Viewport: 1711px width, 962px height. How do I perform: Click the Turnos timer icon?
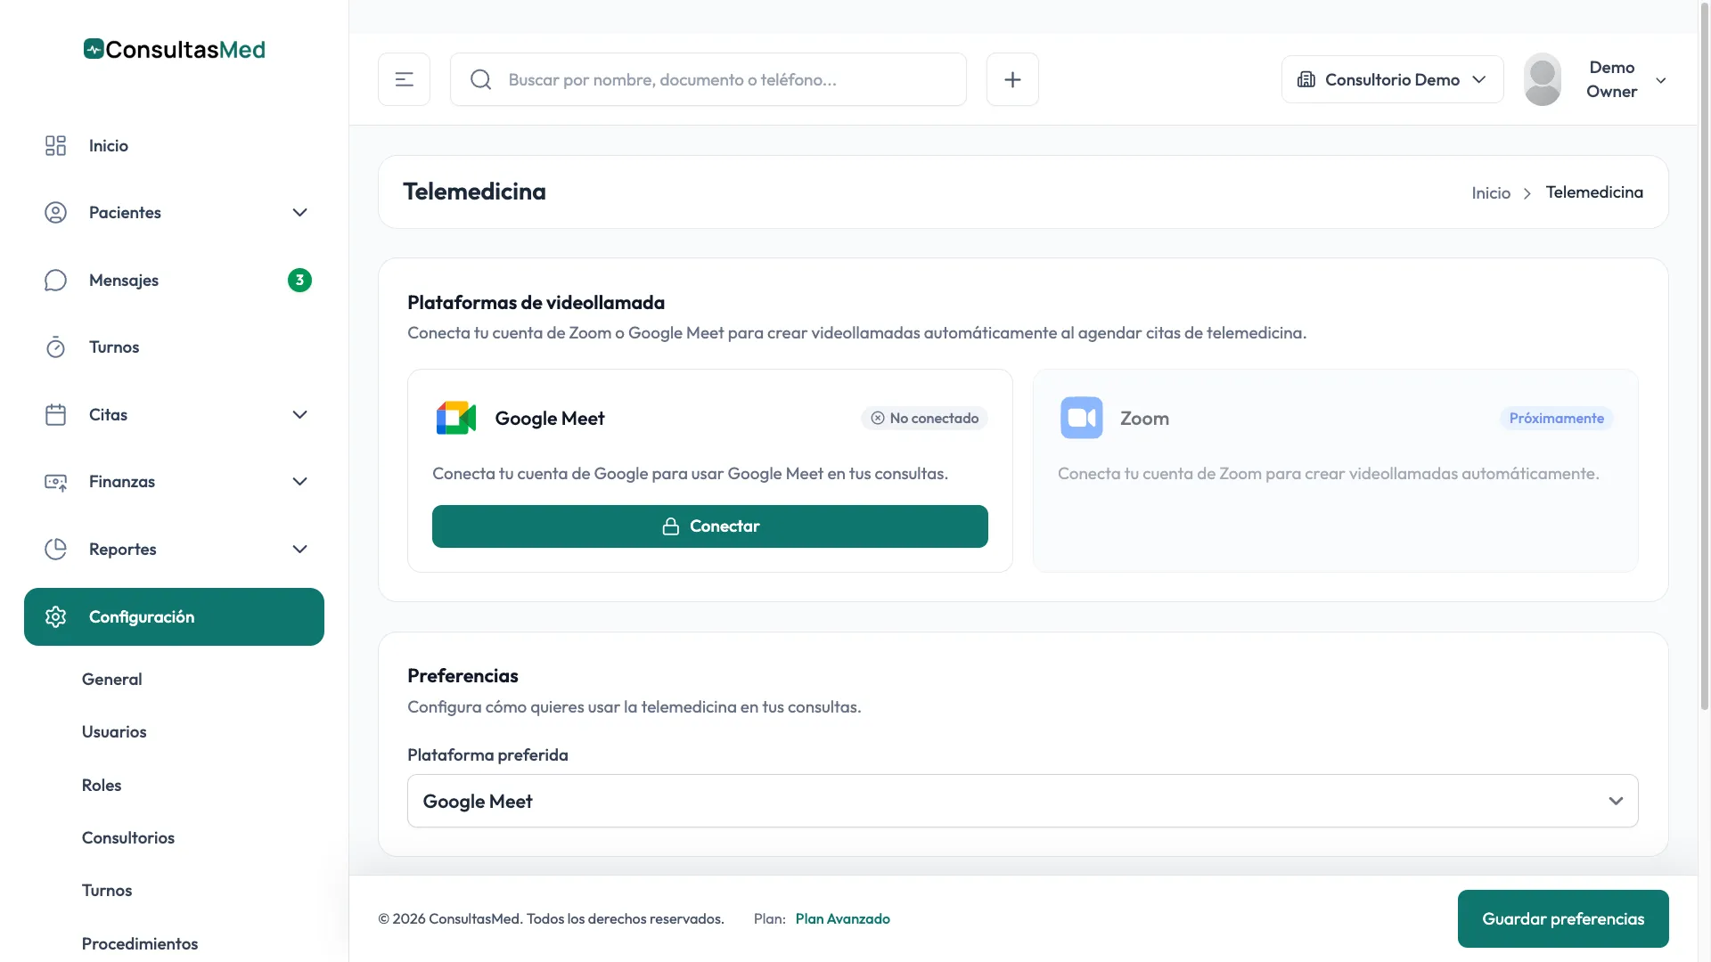(x=55, y=346)
